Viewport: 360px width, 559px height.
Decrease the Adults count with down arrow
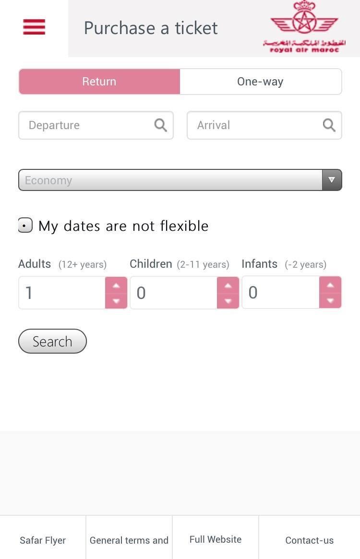(x=116, y=301)
